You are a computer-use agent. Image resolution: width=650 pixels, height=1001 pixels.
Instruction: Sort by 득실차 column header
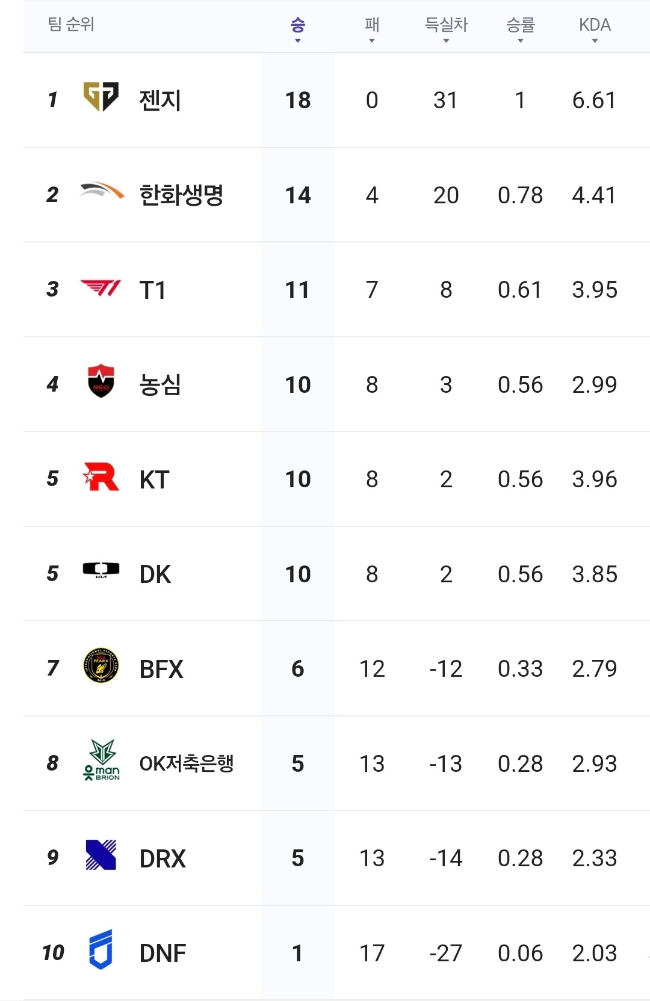pos(446,28)
